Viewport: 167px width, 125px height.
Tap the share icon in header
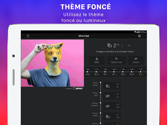click(x=28, y=36)
